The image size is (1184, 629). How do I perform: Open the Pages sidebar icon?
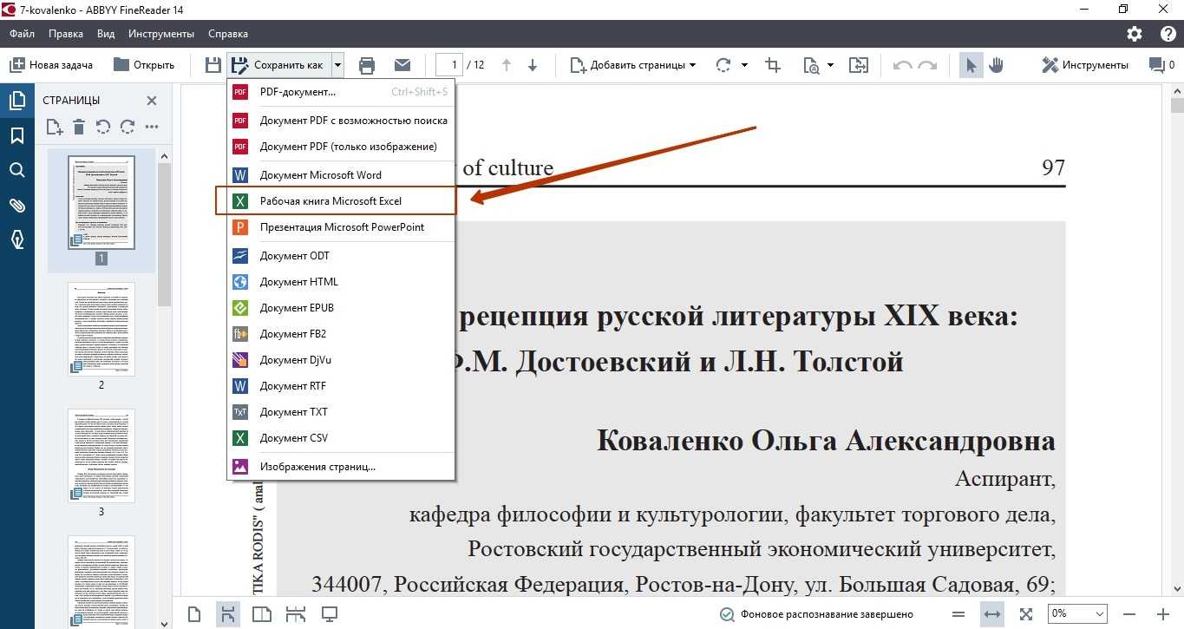pyautogui.click(x=17, y=101)
